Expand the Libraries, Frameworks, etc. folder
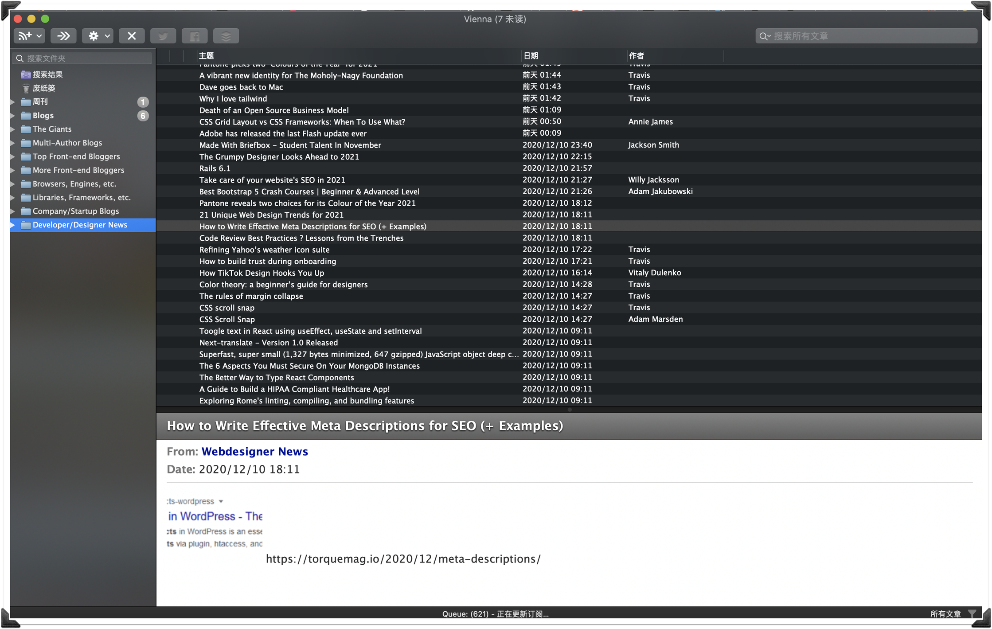This screenshot has height=629, width=992. tap(13, 198)
